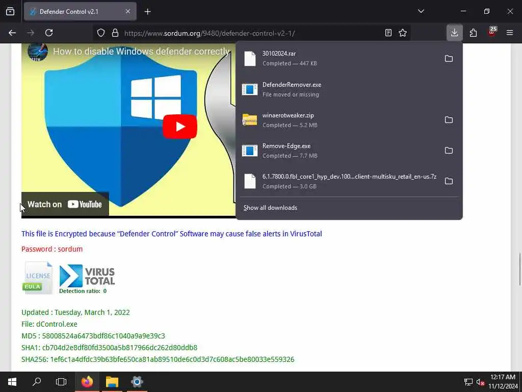Open tracking protection shield icon

[x=101, y=33]
